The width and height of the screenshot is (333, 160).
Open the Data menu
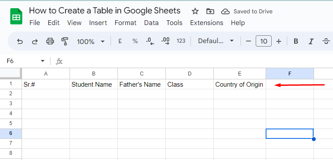[151, 23]
